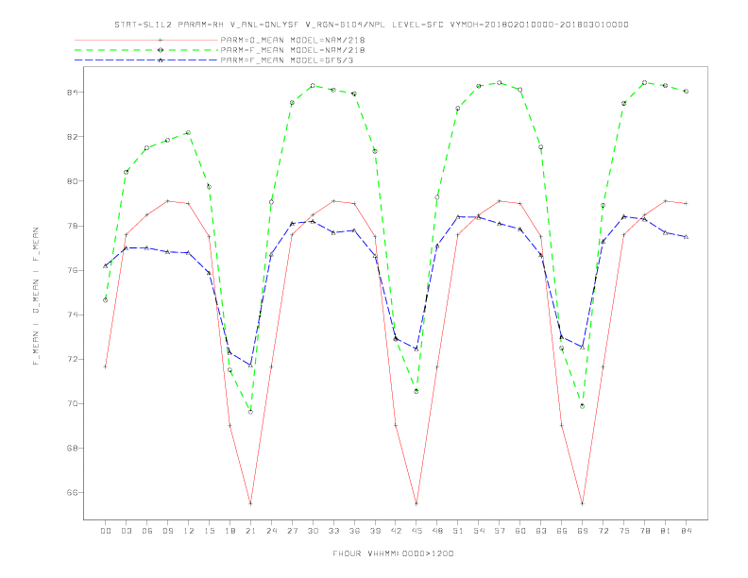The height and width of the screenshot is (578, 748).
Task: Click the x-axis tick label 72
Action: pyautogui.click(x=603, y=531)
